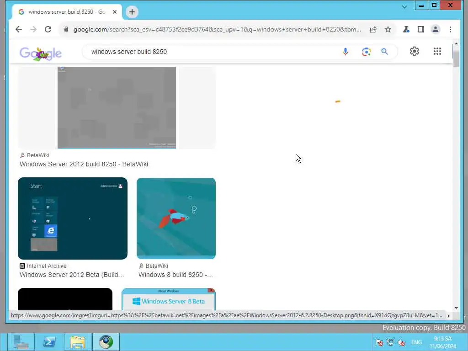Click the page scrollbar up arrow
The width and height of the screenshot is (468, 351).
456,43
